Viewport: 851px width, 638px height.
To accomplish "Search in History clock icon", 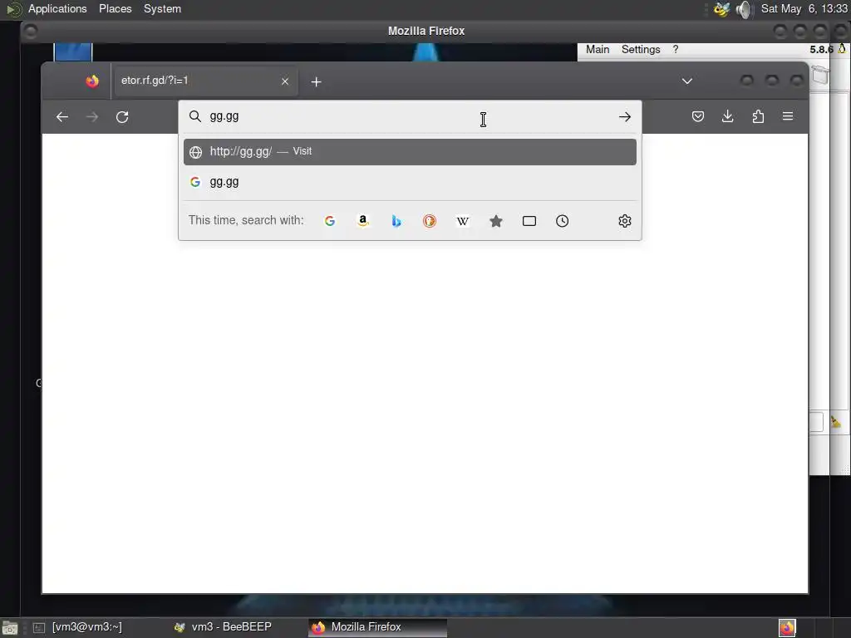I will point(563,221).
